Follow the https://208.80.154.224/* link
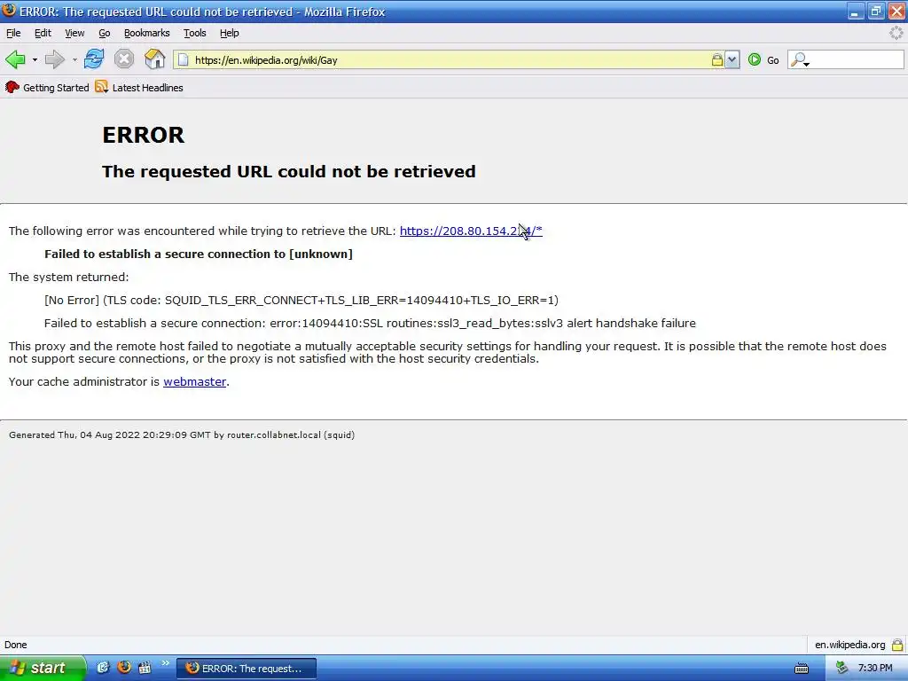 (471, 231)
